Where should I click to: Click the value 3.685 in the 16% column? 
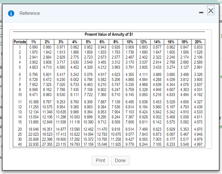[x=171, y=75]
